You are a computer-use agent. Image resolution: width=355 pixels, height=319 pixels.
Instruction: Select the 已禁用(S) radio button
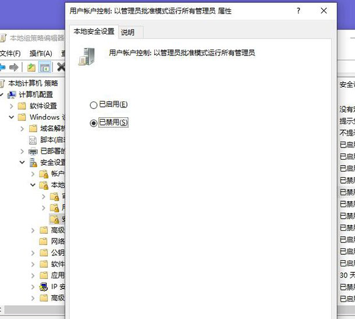94,123
